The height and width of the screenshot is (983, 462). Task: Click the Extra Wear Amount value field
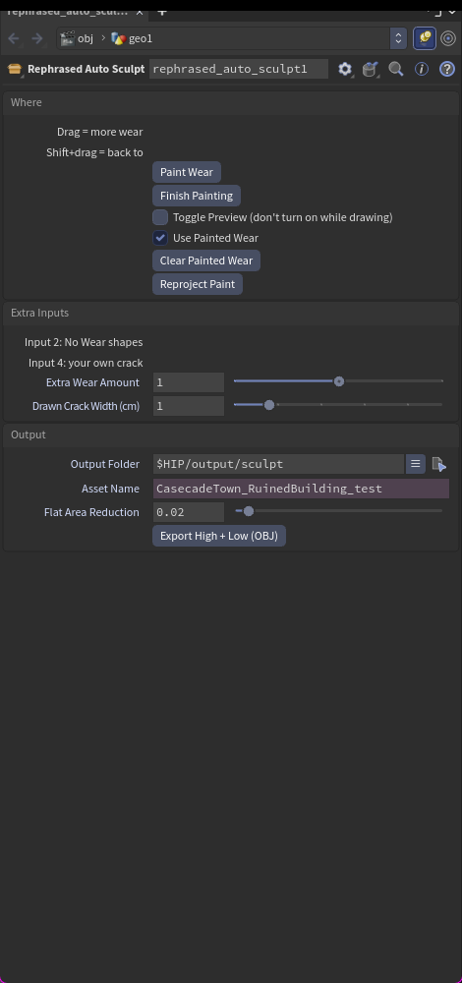coord(188,382)
